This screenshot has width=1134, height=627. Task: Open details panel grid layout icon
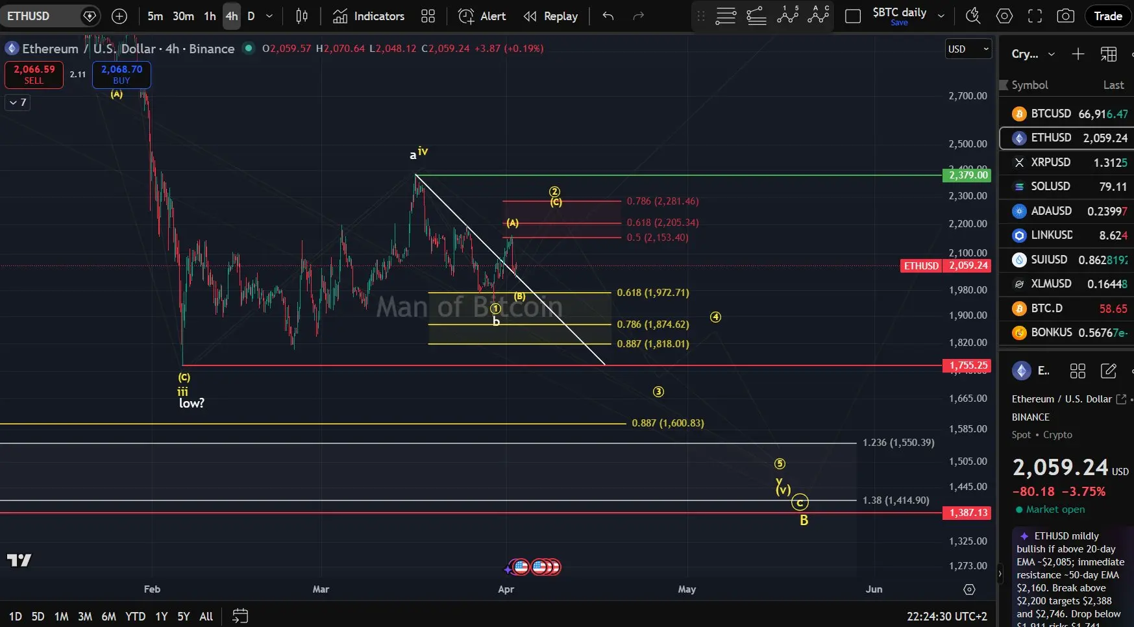(1078, 371)
